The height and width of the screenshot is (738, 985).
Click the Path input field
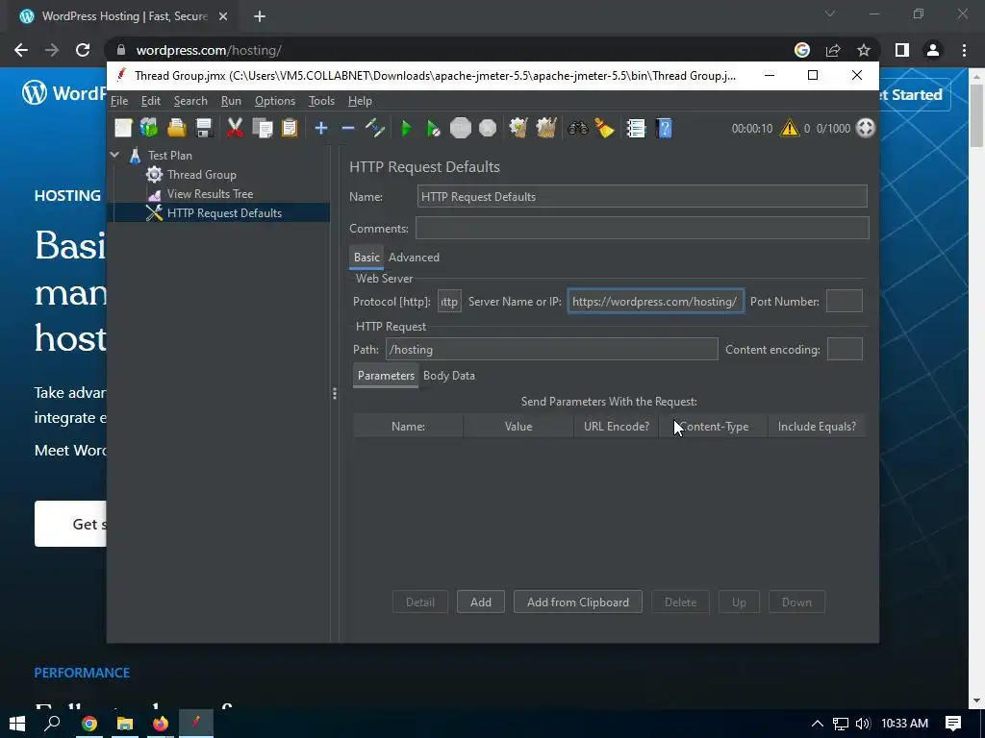pyautogui.click(x=551, y=349)
